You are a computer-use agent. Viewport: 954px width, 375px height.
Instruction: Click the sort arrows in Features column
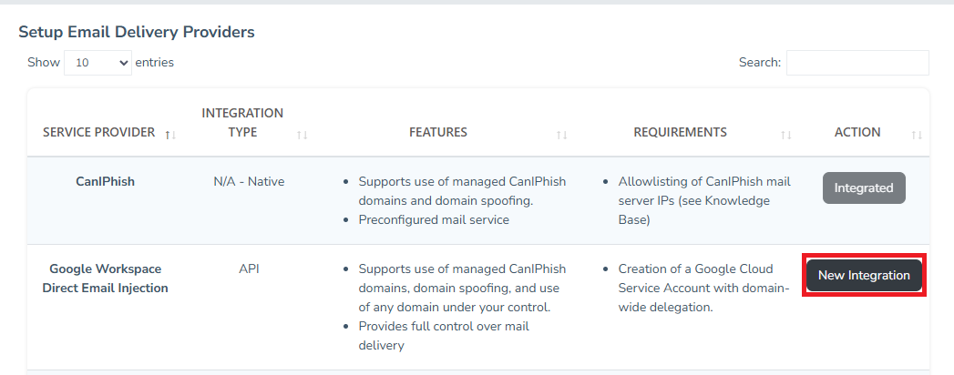tap(562, 135)
